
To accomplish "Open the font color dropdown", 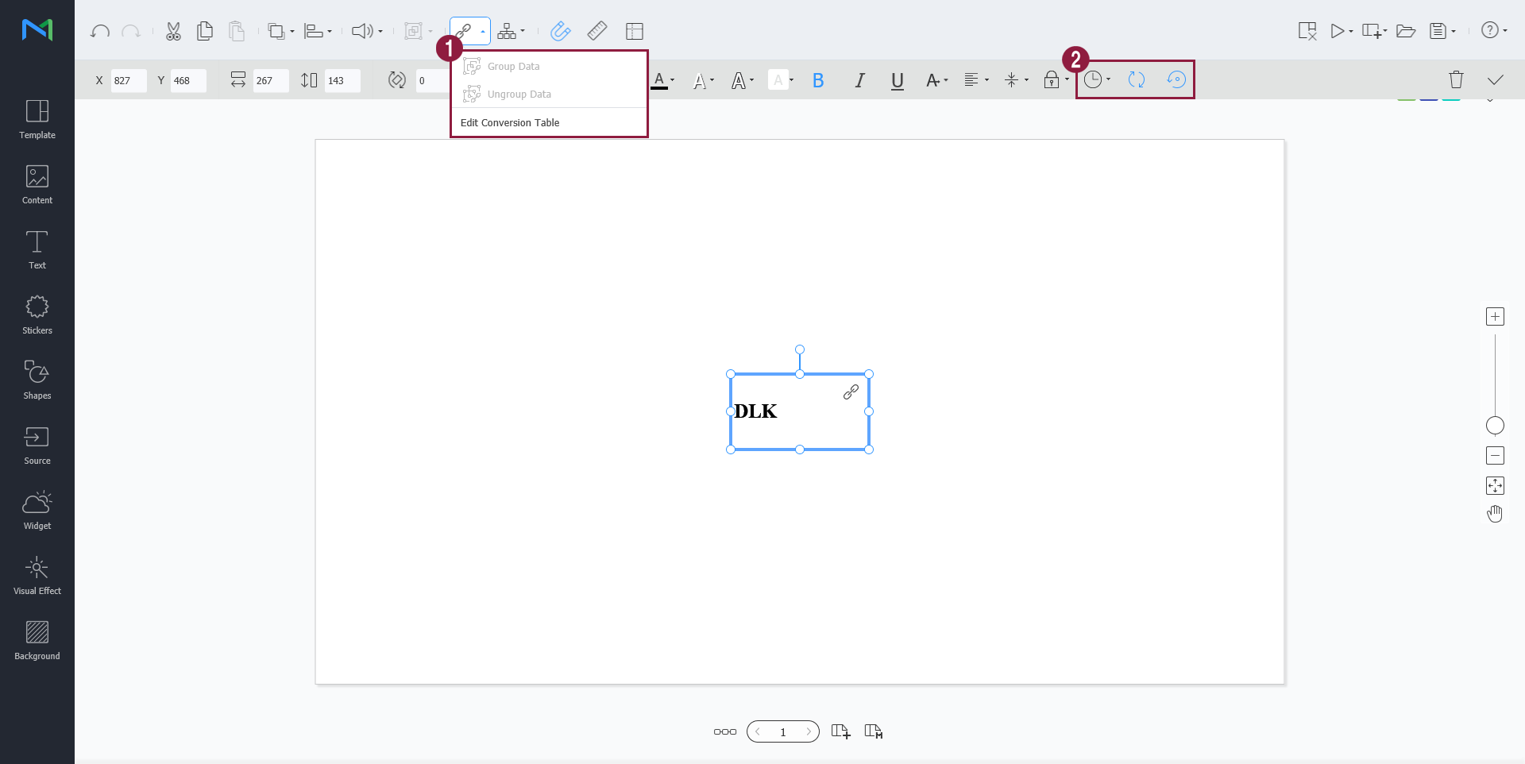I will (663, 80).
